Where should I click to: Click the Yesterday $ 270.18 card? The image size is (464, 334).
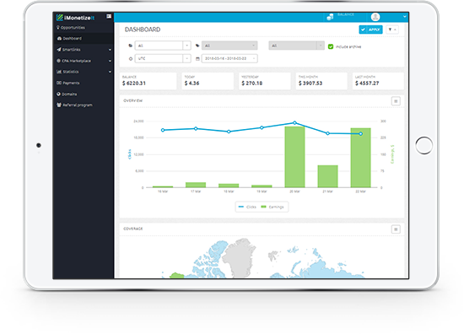265,81
